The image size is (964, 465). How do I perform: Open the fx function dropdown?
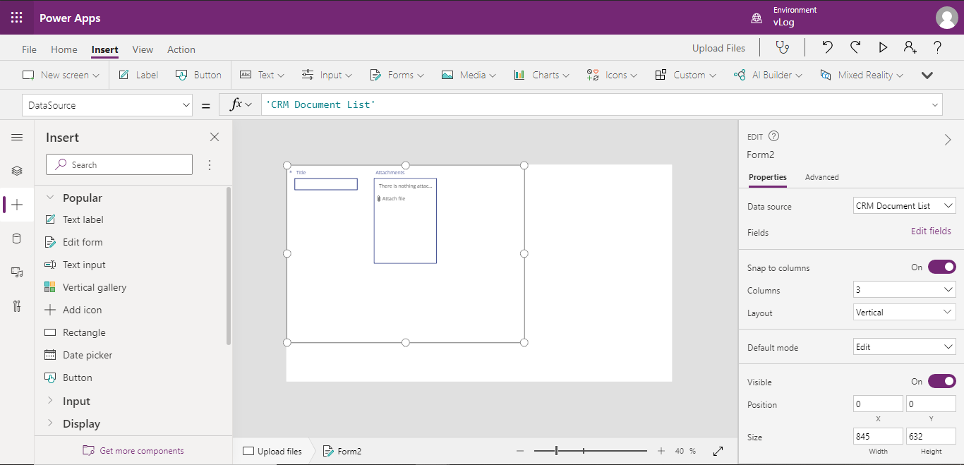point(240,104)
